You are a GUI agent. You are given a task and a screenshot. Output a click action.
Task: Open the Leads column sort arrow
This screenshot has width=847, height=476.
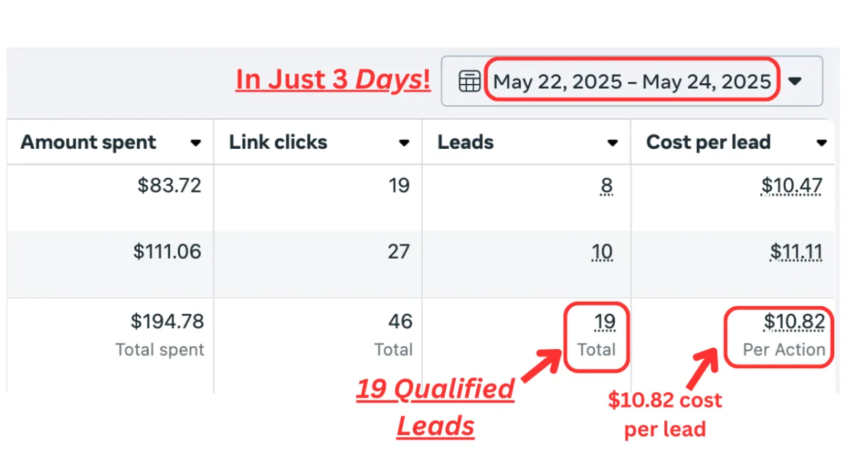[x=613, y=143]
